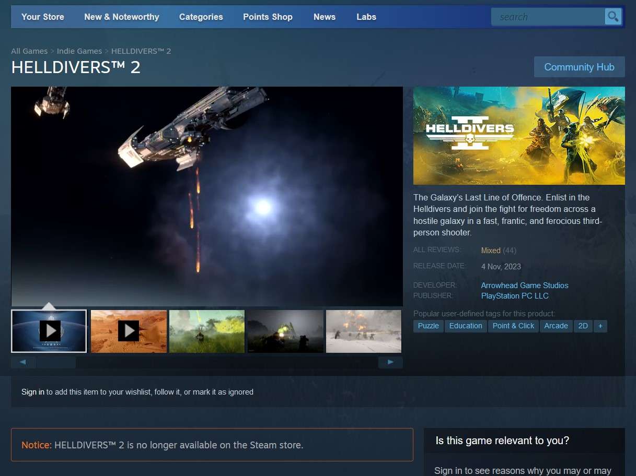Click the media strip scrollbar handle
The height and width of the screenshot is (476, 636).
[56, 362]
